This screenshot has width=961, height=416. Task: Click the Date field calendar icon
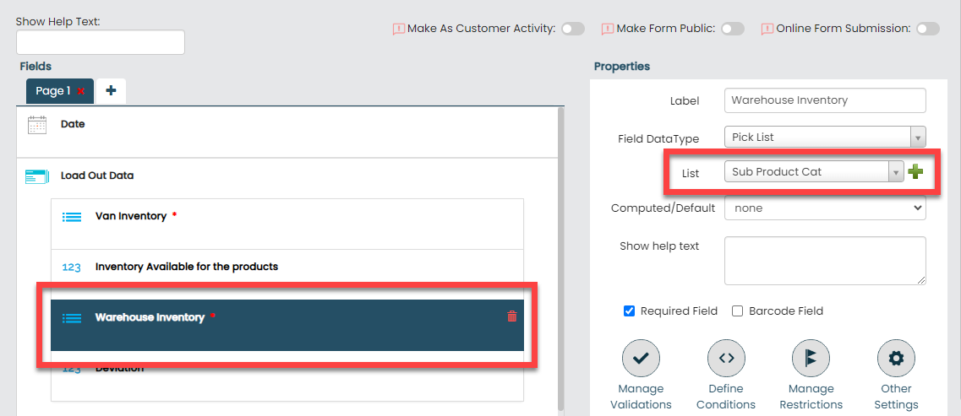coord(37,125)
